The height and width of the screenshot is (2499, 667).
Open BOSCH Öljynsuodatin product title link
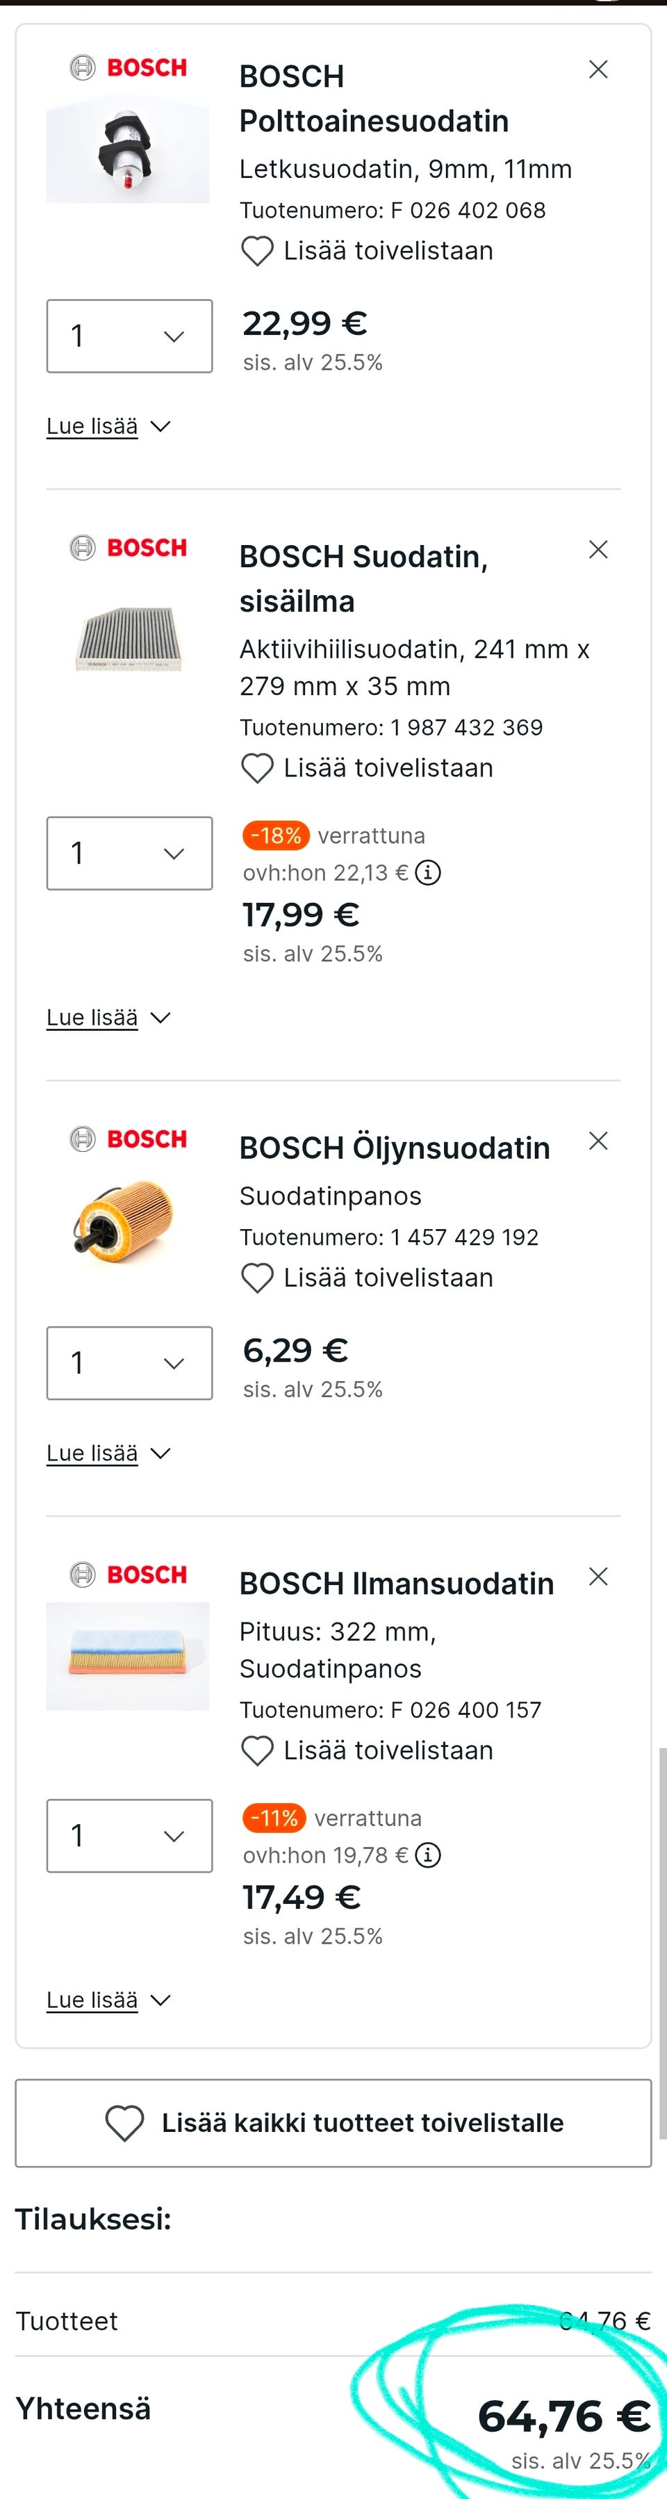[x=395, y=1148]
